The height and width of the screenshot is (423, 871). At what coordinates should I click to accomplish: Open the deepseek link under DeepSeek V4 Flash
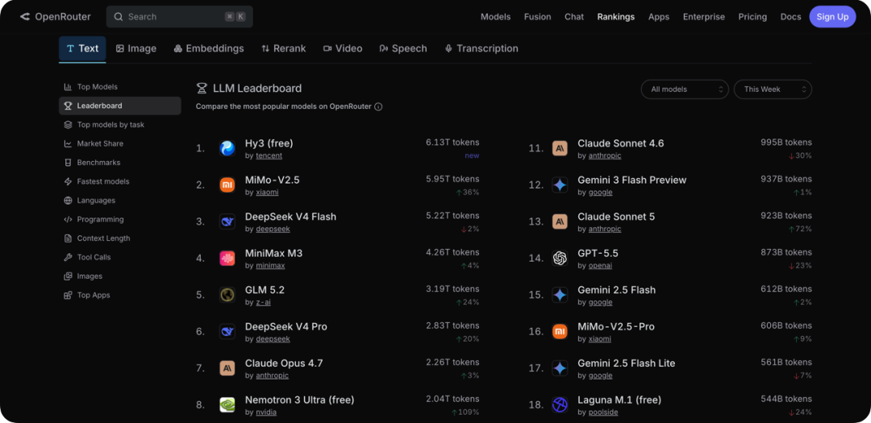coord(273,229)
